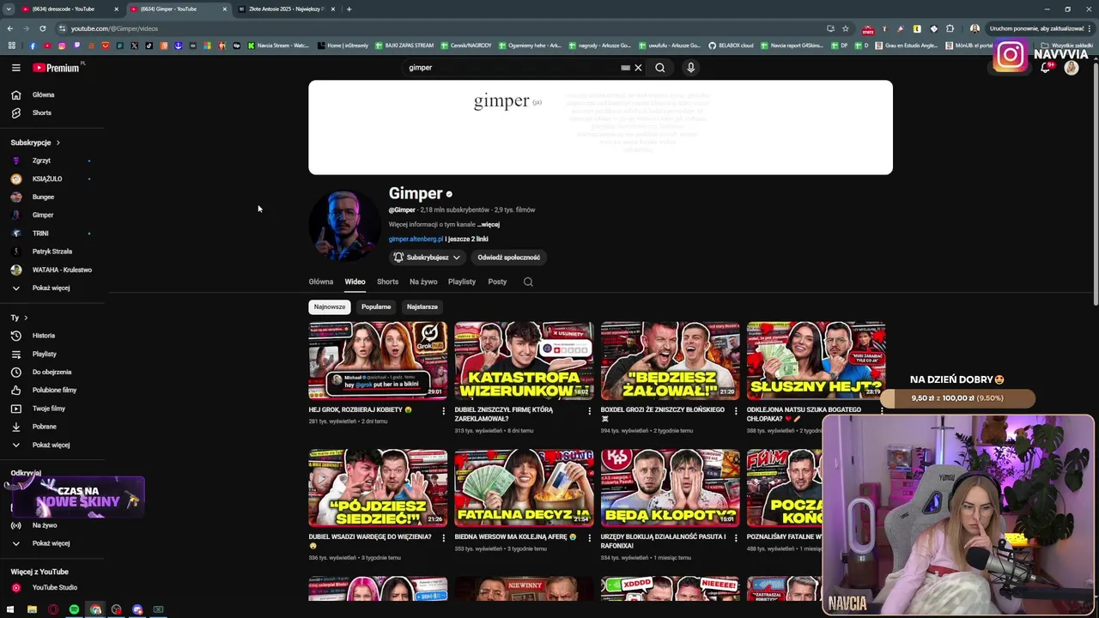Switch to dresscode YouTube browser tab
The image size is (1099, 618).
pyautogui.click(x=69, y=9)
